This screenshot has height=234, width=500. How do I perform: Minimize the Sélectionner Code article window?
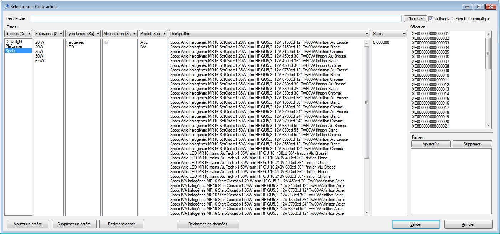(x=468, y=6)
